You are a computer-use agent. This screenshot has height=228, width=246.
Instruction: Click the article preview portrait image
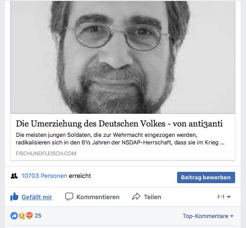[123, 57]
